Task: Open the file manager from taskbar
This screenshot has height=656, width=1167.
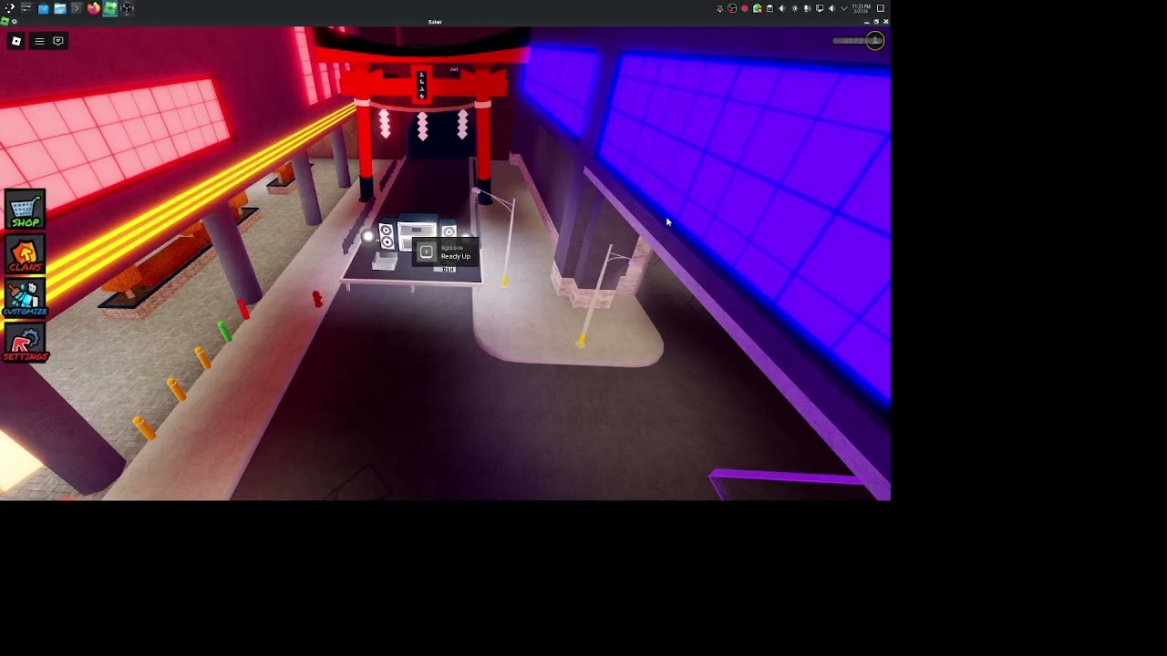Action: (60, 8)
